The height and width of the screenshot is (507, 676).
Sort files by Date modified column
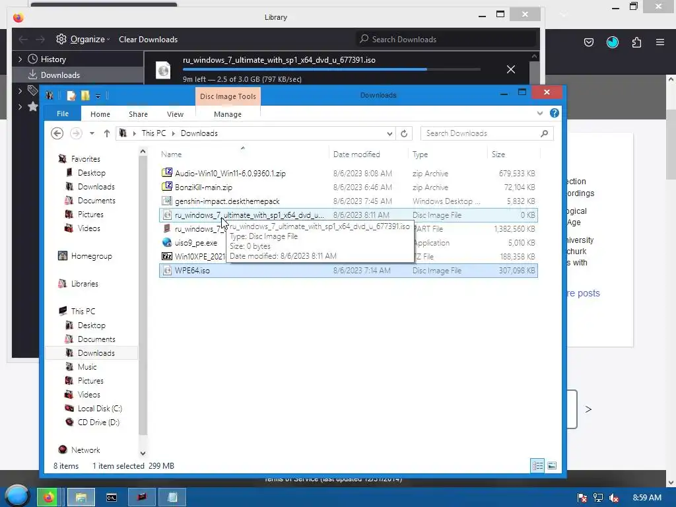click(x=356, y=154)
